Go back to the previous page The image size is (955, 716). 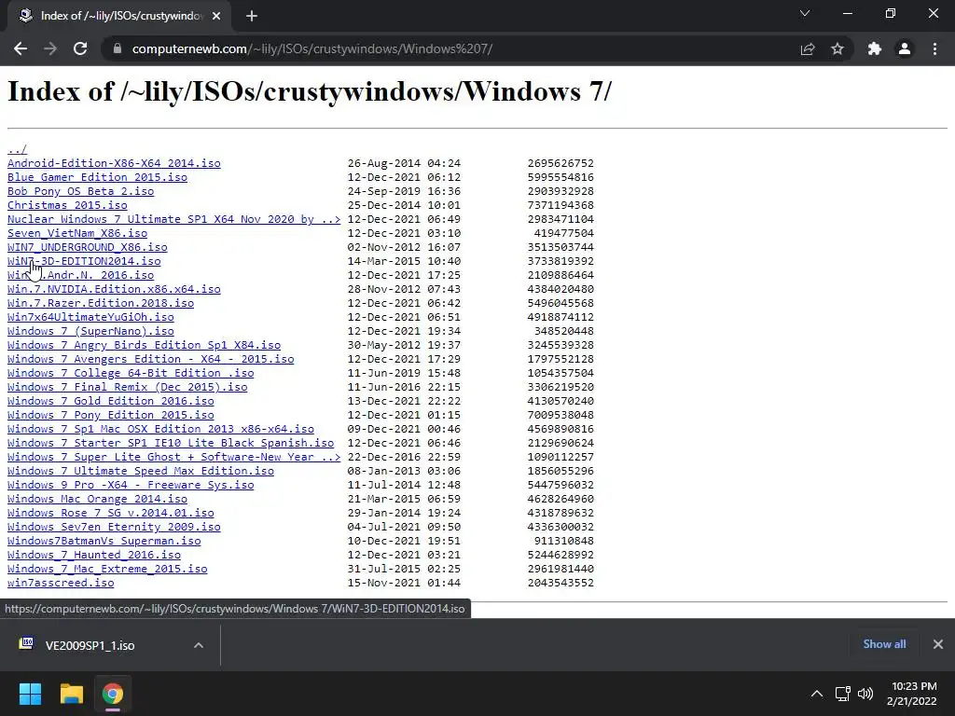(x=21, y=48)
